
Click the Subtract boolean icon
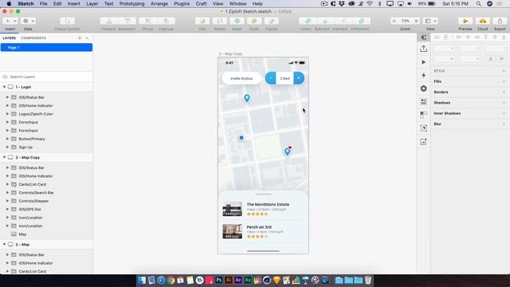[x=325, y=22]
